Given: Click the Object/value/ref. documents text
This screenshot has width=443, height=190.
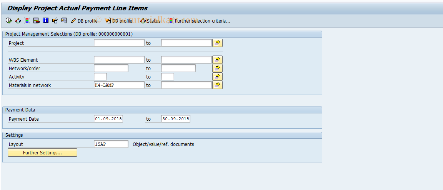Looking at the screenshot, I should click(163, 144).
